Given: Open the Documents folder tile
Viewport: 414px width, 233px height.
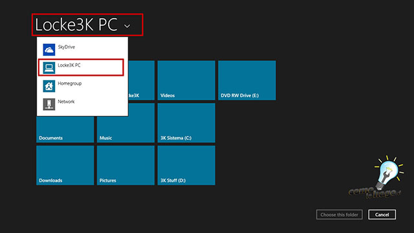Looking at the screenshot, I should click(x=65, y=129).
